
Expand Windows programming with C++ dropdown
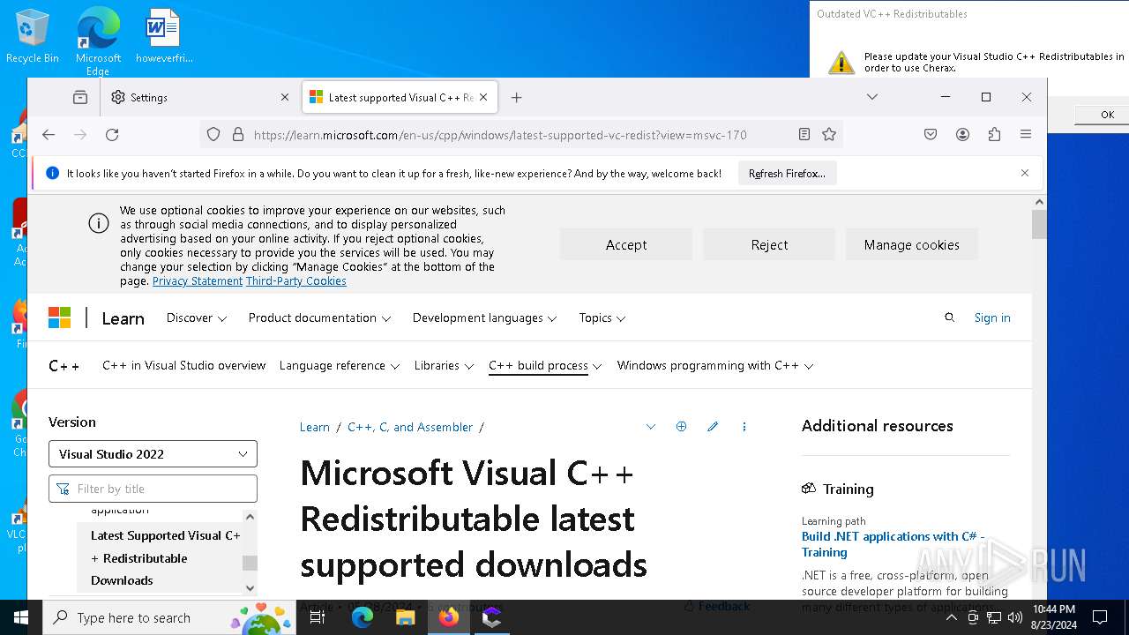715,365
